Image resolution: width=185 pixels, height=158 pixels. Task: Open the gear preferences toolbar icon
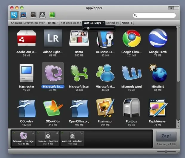[x=42, y=15]
